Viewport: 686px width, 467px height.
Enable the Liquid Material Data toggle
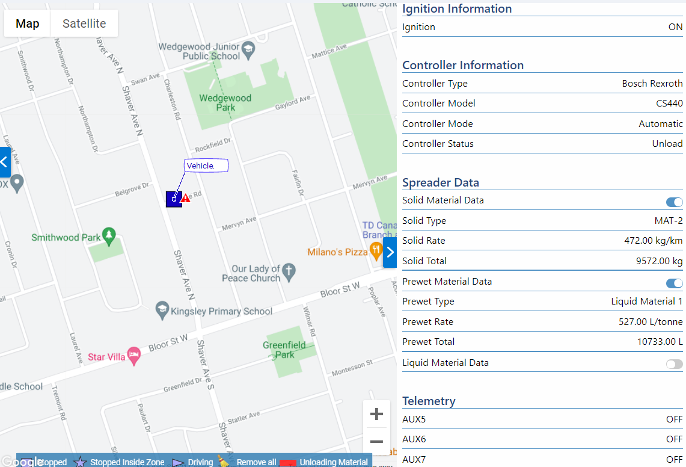[x=674, y=363]
